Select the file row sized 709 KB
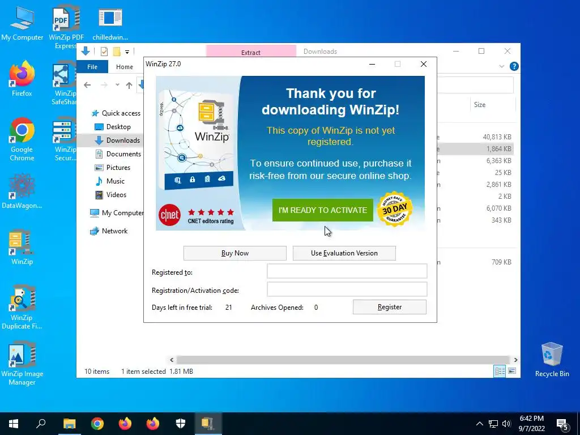 click(x=475, y=262)
